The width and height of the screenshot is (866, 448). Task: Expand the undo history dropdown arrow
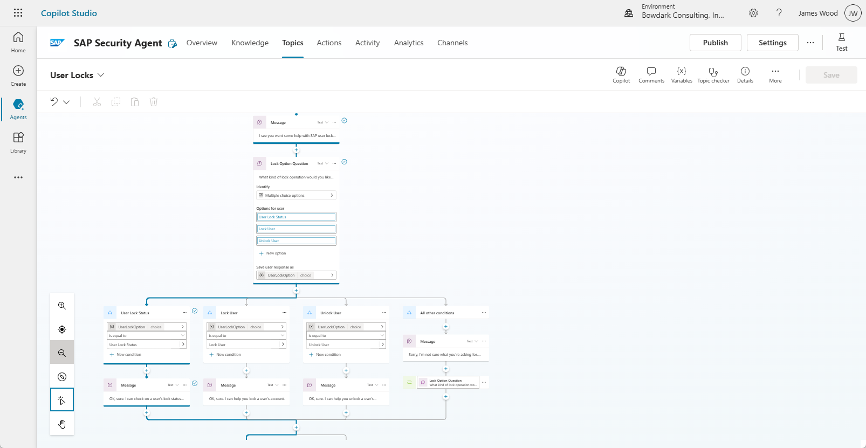pos(66,102)
